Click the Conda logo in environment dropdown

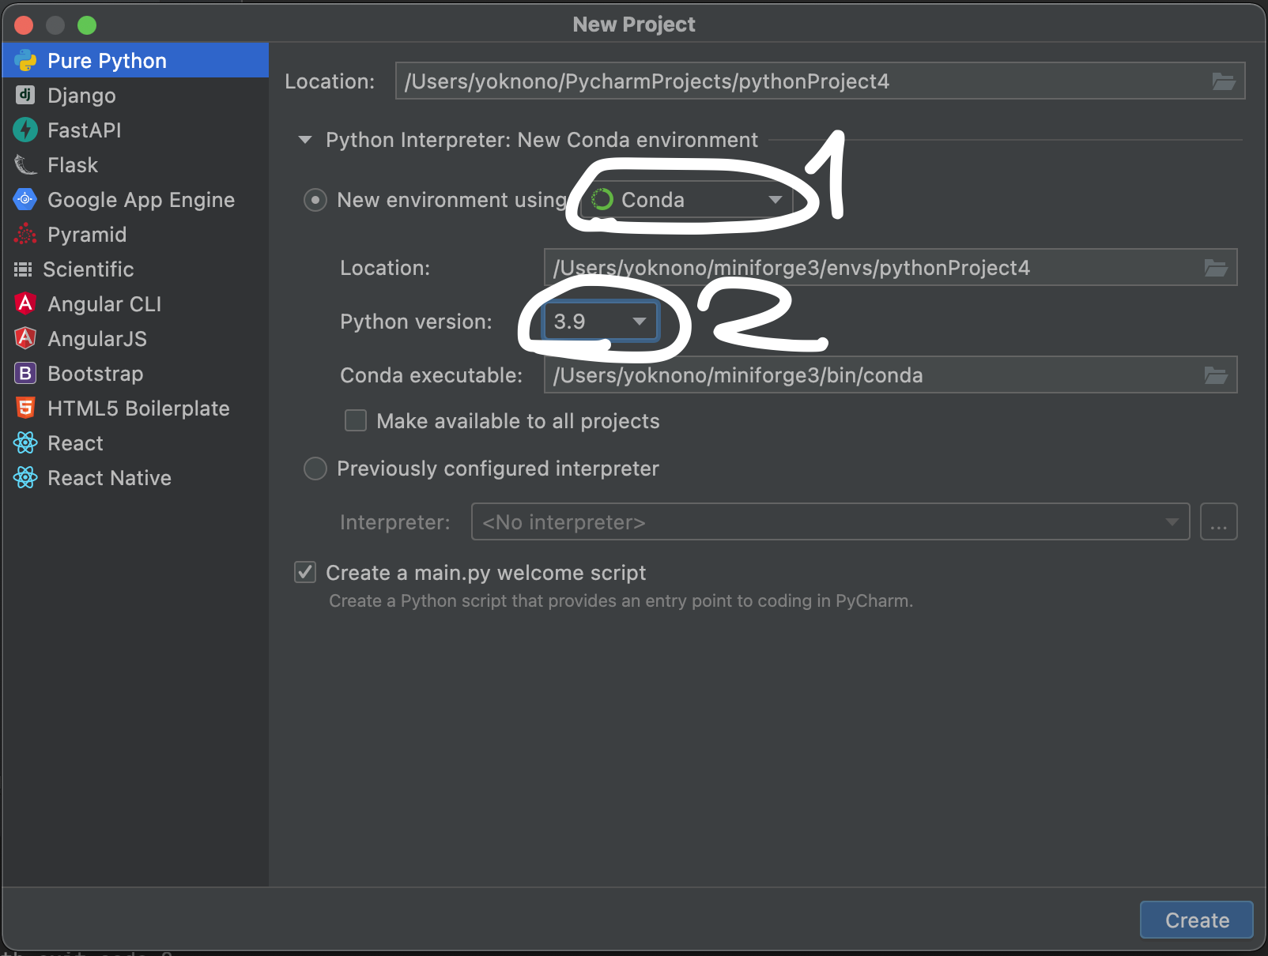[x=602, y=200]
